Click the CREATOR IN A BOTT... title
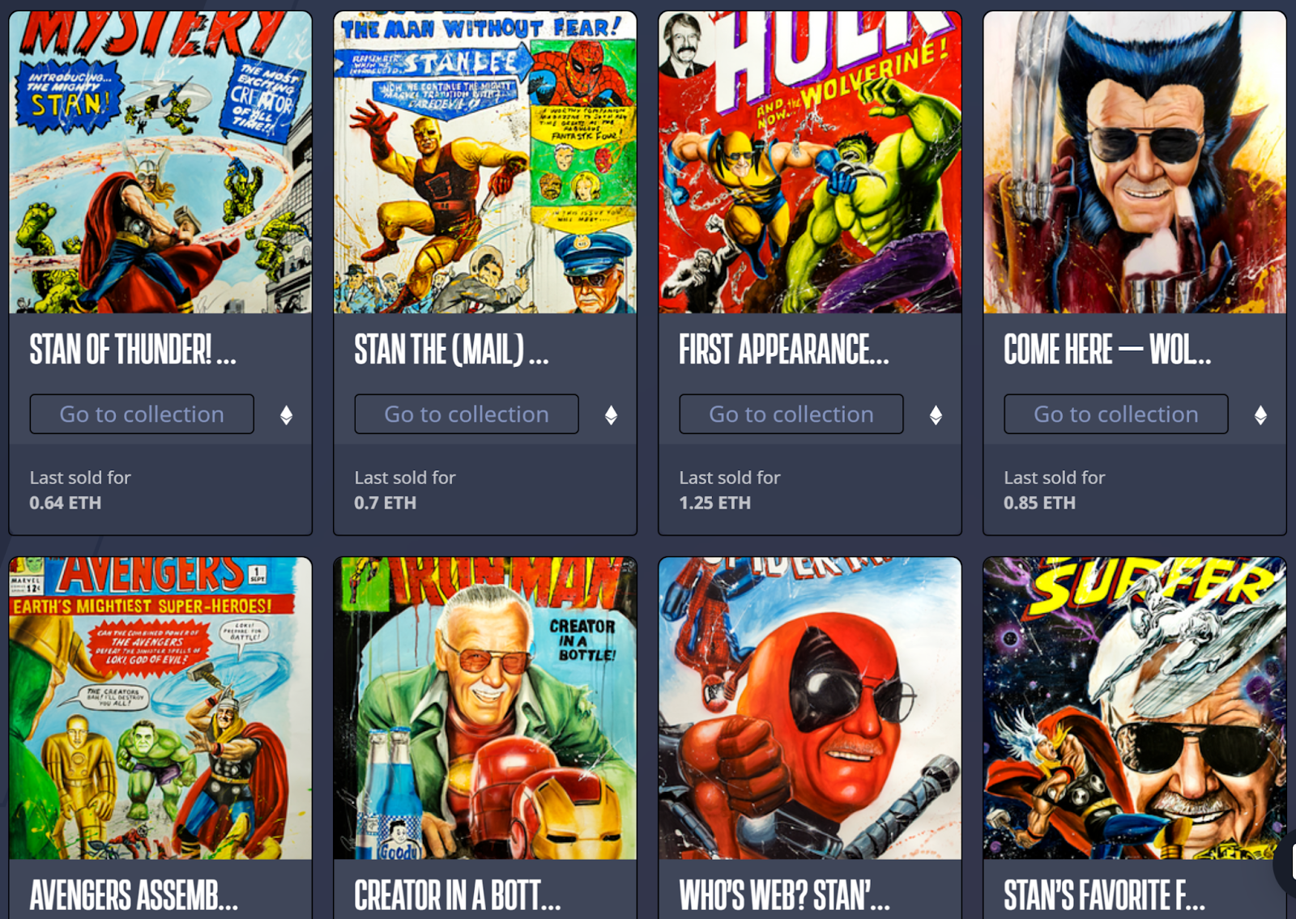1296x919 pixels. coord(458,896)
